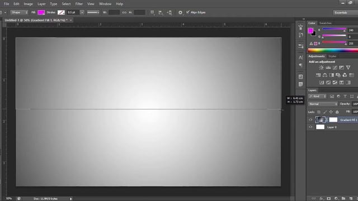Click the stroke width 0.5 pt field
Screen dimensions: 358x201
pos(73,12)
